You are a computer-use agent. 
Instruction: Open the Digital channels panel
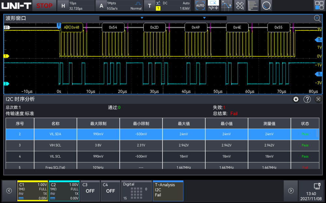click(136, 191)
